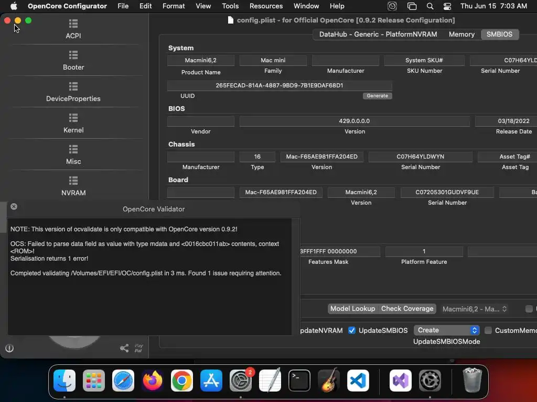This screenshot has width=537, height=402.
Task: Toggle checkbox right of model dropdown
Action: pyautogui.click(x=529, y=309)
